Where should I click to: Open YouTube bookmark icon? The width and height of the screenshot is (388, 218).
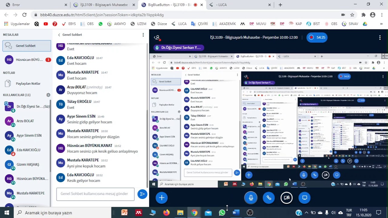[x=46, y=24]
